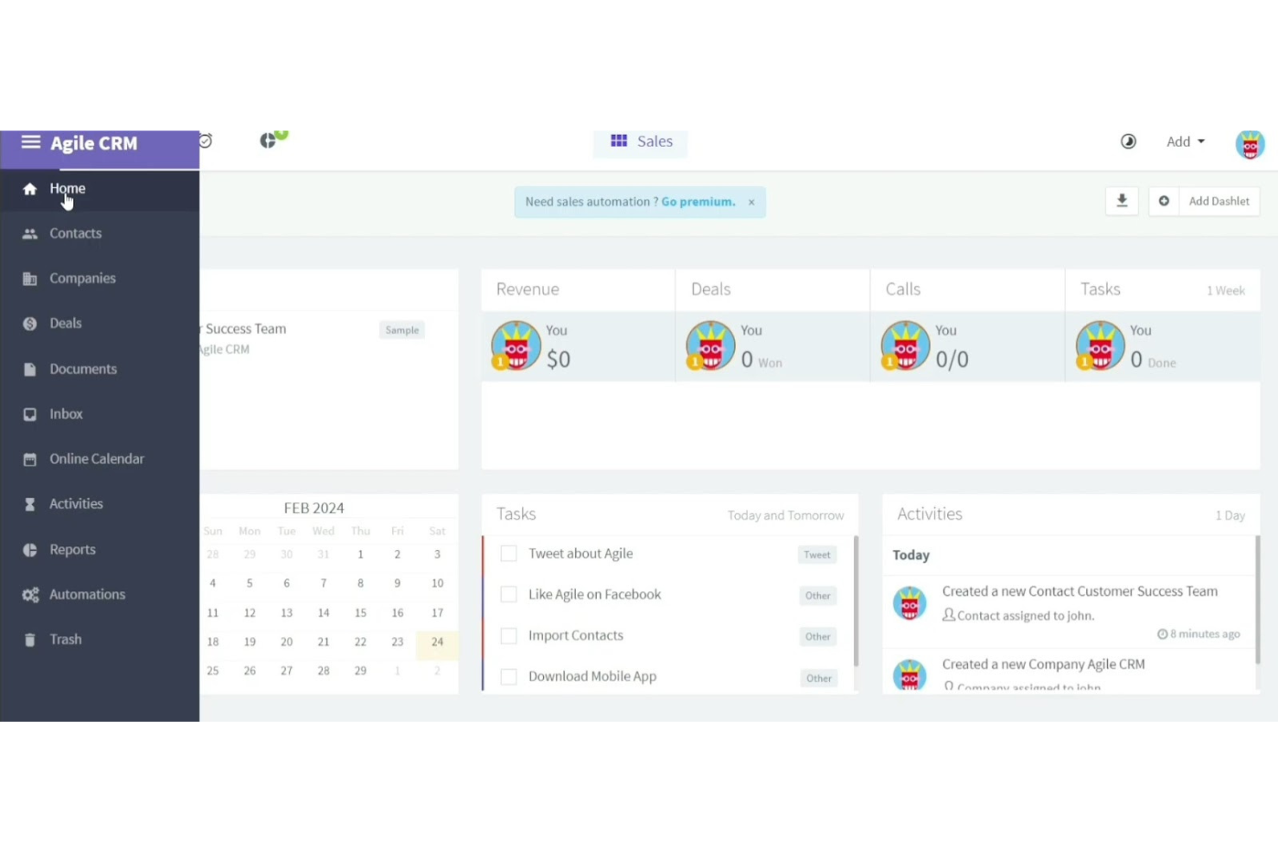This screenshot has width=1278, height=852.
Task: Click the FEB 2024 calendar heading
Action: [x=314, y=508]
